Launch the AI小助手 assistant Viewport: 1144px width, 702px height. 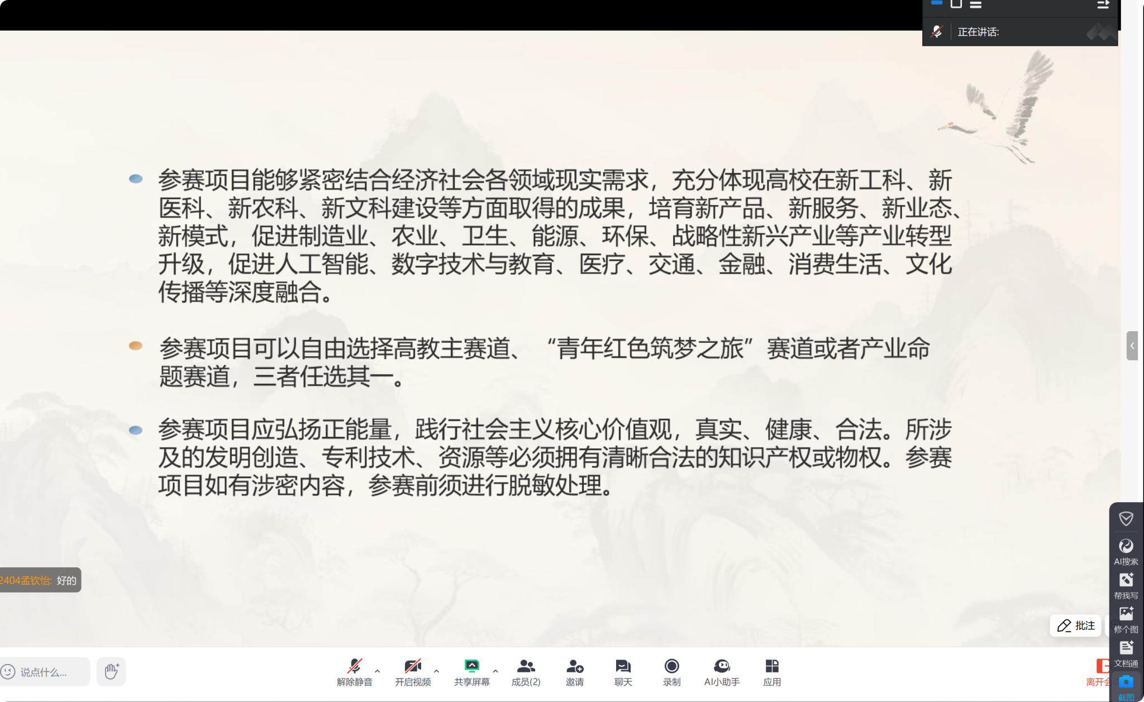[x=722, y=671]
